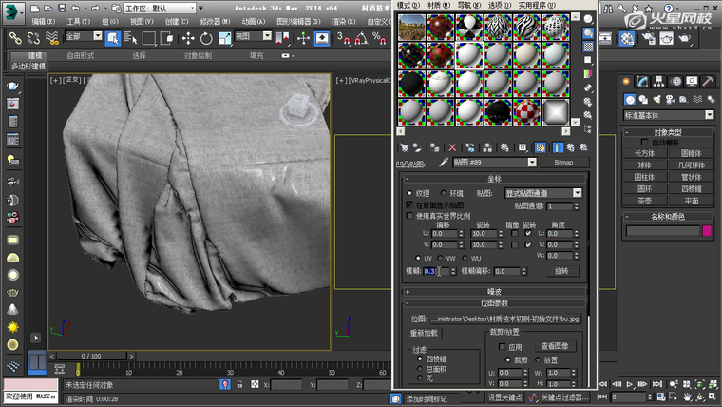Image resolution: width=722 pixels, height=407 pixels.
Task: Click the 重新加载 button
Action: [x=426, y=334]
